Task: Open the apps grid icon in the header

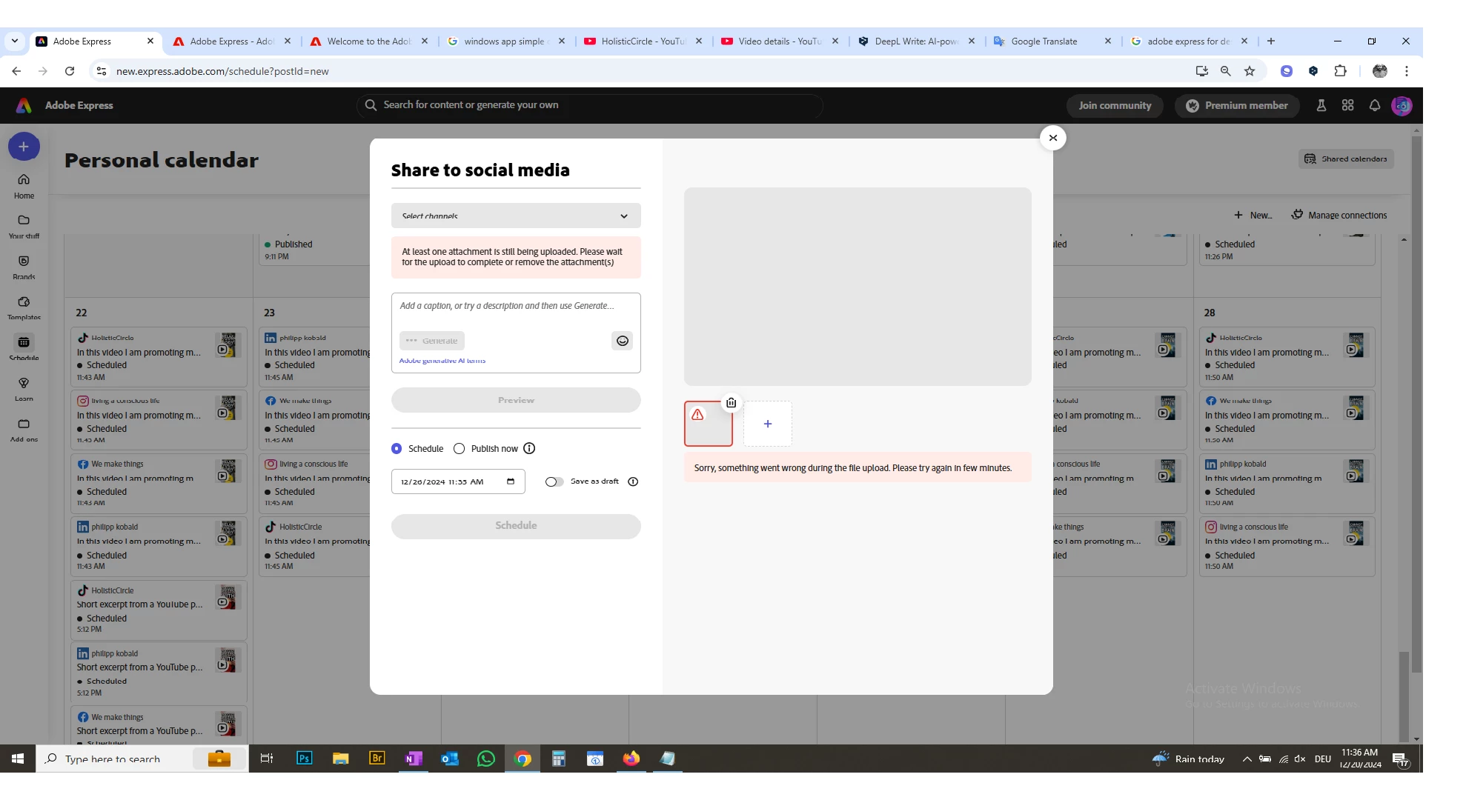Action: point(1347,106)
